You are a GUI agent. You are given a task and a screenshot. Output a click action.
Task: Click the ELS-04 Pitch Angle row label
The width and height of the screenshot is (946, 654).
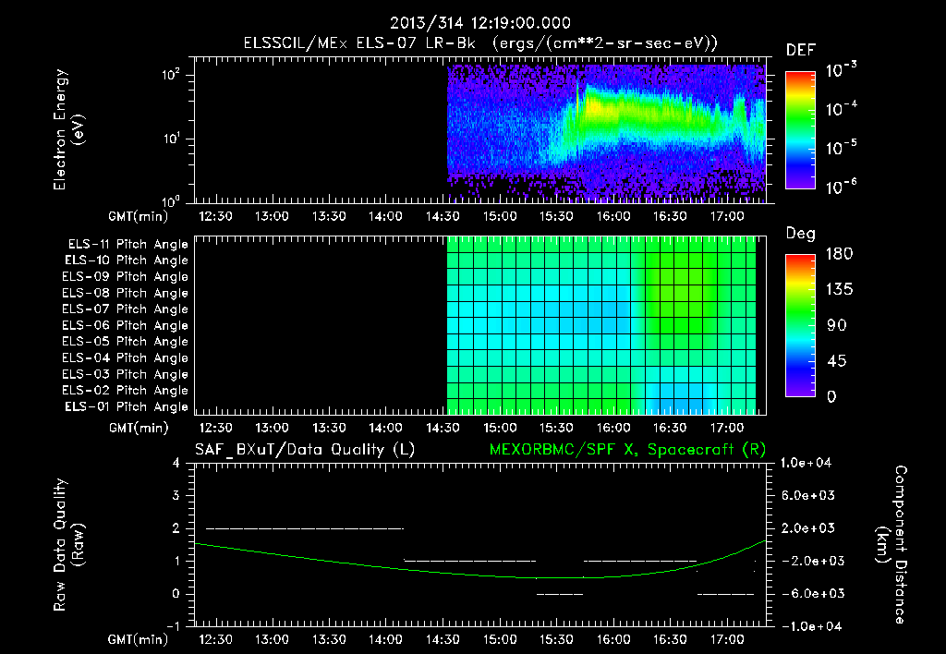point(125,357)
